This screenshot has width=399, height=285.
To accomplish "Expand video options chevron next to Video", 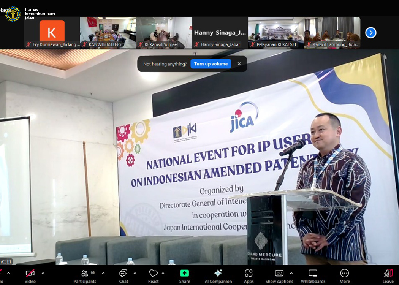I will 43,273.
